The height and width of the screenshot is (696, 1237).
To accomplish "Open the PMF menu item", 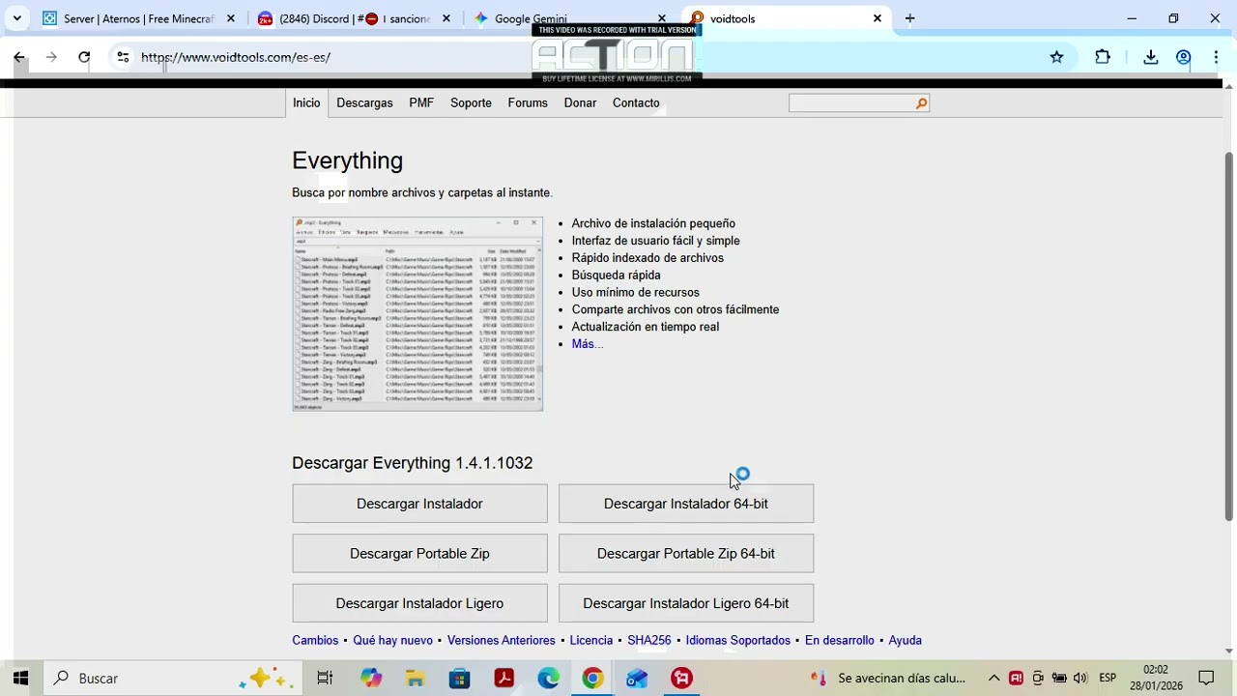I will click(421, 102).
